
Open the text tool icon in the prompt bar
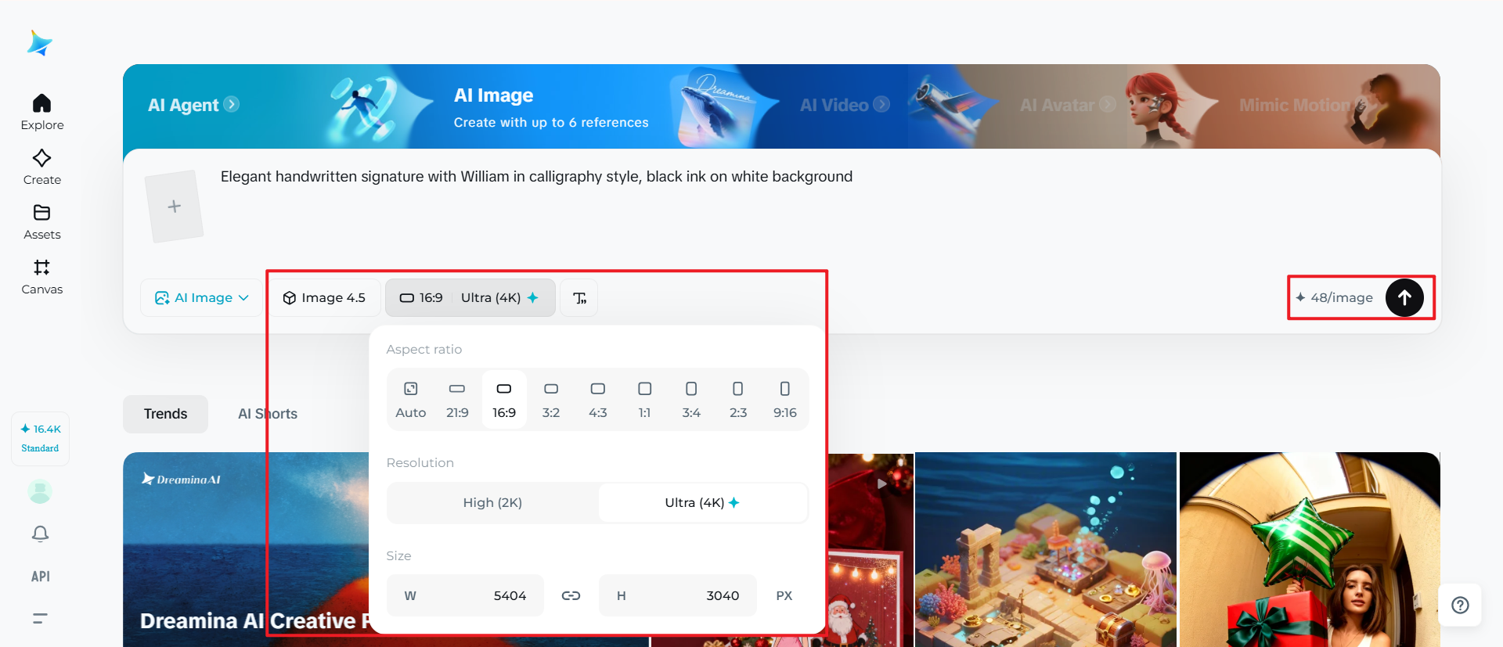579,298
